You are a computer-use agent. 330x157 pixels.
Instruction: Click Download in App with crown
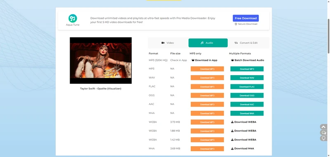(204, 60)
